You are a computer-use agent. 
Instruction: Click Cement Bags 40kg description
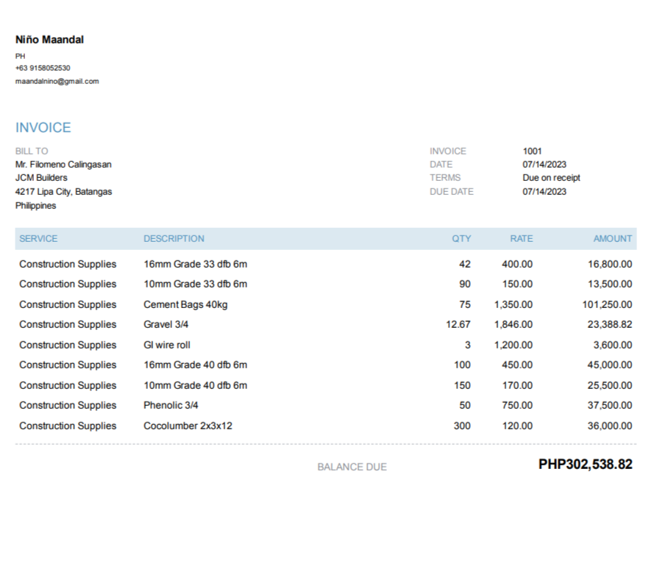(185, 304)
